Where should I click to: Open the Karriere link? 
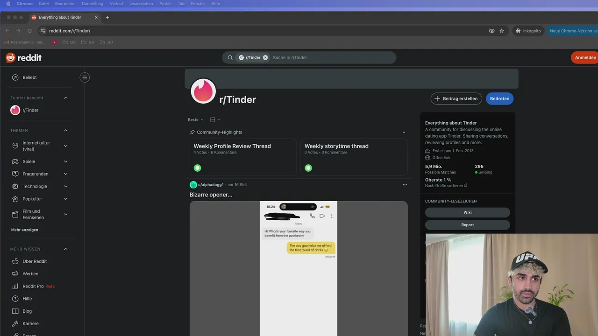pyautogui.click(x=30, y=323)
